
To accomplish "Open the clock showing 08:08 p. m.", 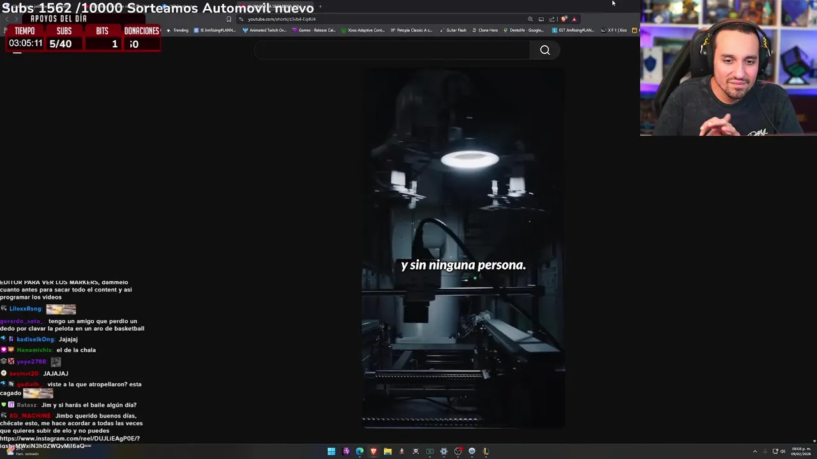I will 800,451.
